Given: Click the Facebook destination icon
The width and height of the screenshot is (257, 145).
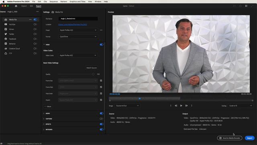Looking at the screenshot, I should tap(6, 39).
